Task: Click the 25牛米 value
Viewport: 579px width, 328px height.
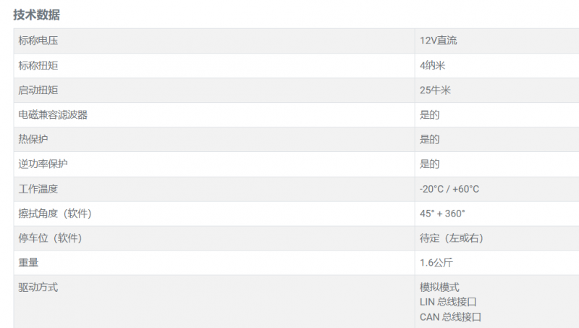Action: point(436,90)
